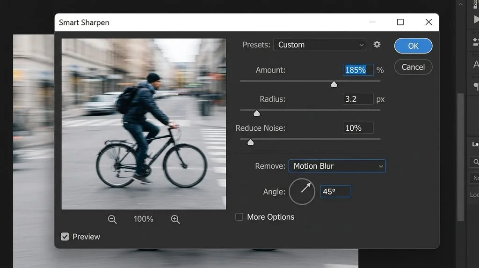This screenshot has height=268, width=479.
Task: Open the presets gear settings menu
Action: point(377,45)
